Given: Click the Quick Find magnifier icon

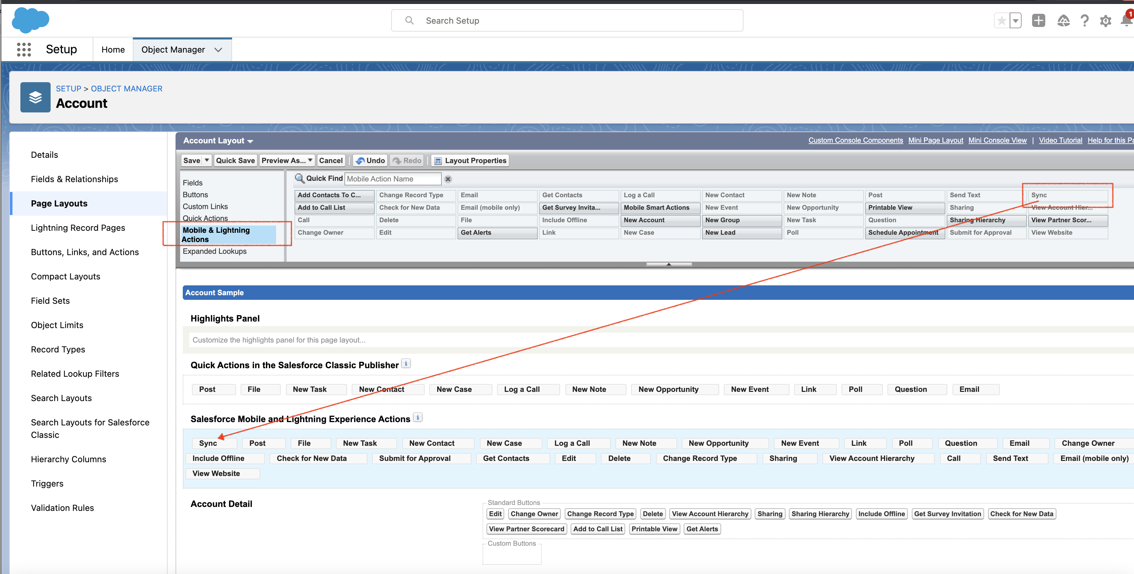Looking at the screenshot, I should point(299,178).
